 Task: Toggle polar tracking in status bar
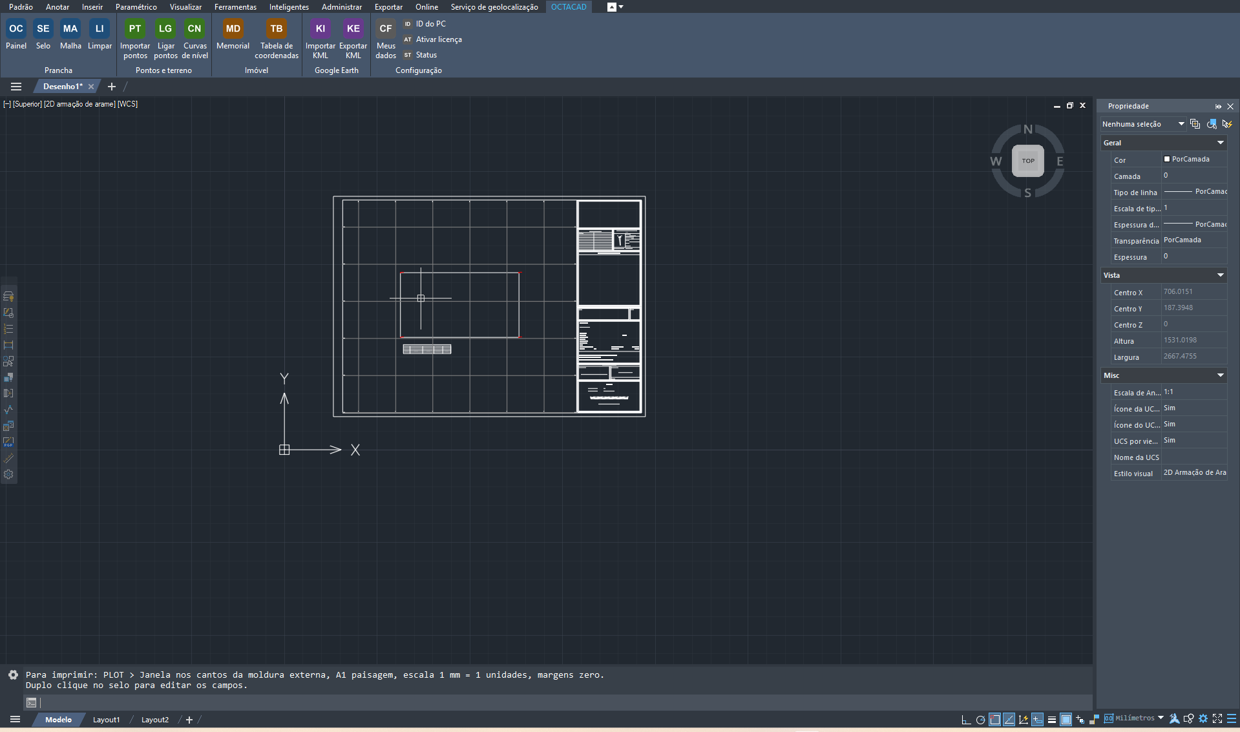coord(980,719)
